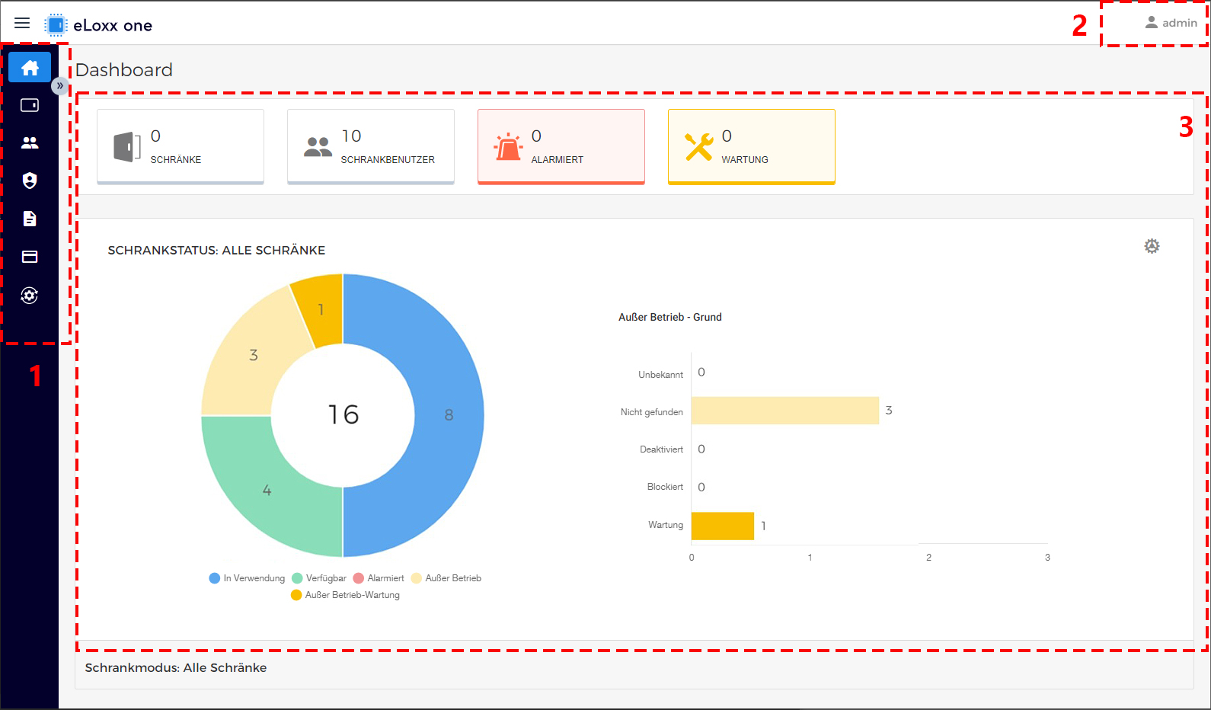Viewport: 1211px width, 710px height.
Task: Click 'SCHRANKSTATUS: ALLE SCHRÄNKE' title
Action: click(216, 250)
